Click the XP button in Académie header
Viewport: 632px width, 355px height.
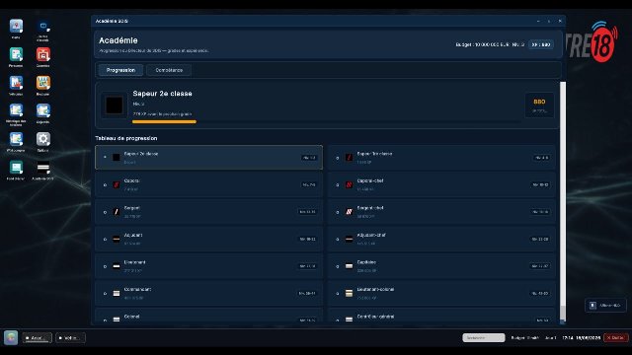click(541, 44)
